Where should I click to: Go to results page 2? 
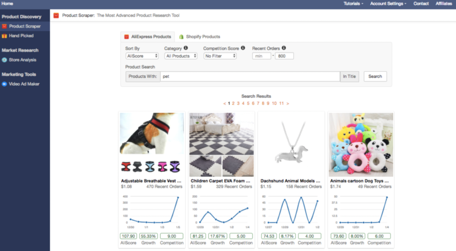click(x=233, y=103)
